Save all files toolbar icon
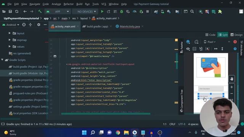Viewport: 244px width, 137px height. coord(10,11)
